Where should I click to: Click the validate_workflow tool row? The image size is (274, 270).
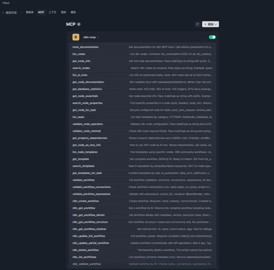pyautogui.click(x=142, y=180)
